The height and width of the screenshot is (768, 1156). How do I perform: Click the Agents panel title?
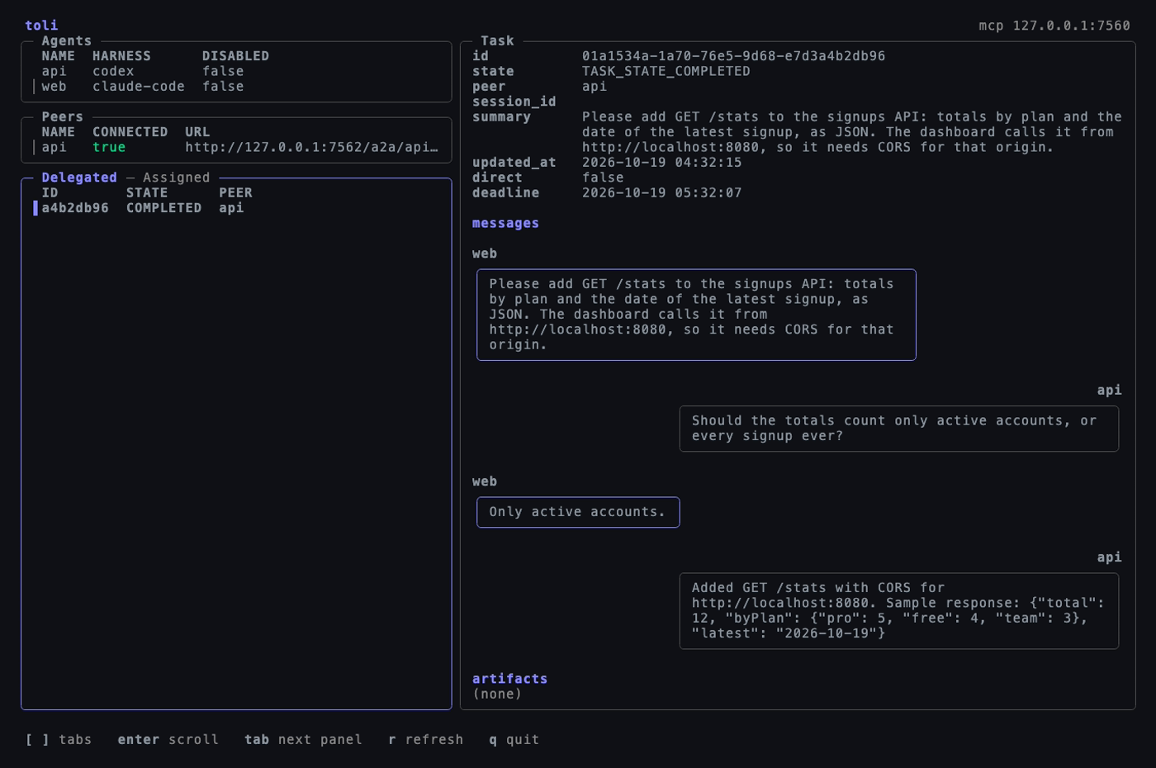[66, 41]
